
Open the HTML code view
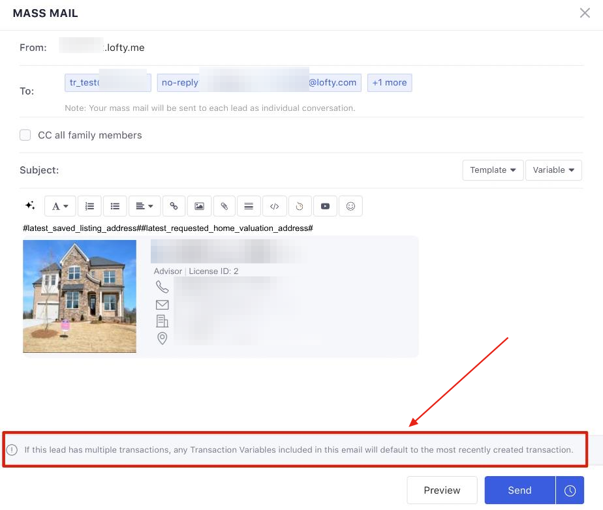(x=274, y=206)
